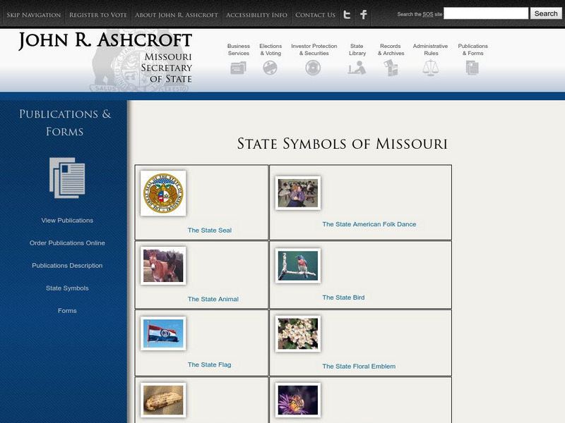Screen dimensions: 565x423
Task: Open Publications & Forms text link in header
Action: 472,49
